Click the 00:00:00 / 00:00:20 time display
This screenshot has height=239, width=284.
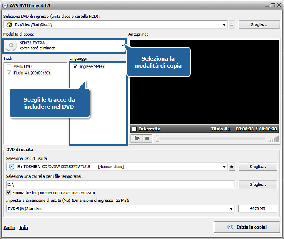point(256,129)
